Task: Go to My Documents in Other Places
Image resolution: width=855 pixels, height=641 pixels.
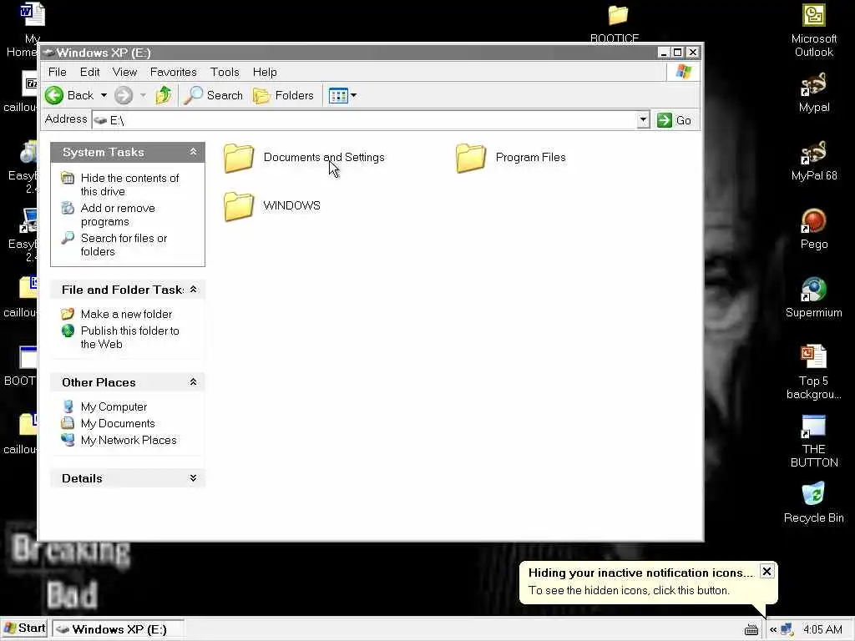Action: pos(118,423)
